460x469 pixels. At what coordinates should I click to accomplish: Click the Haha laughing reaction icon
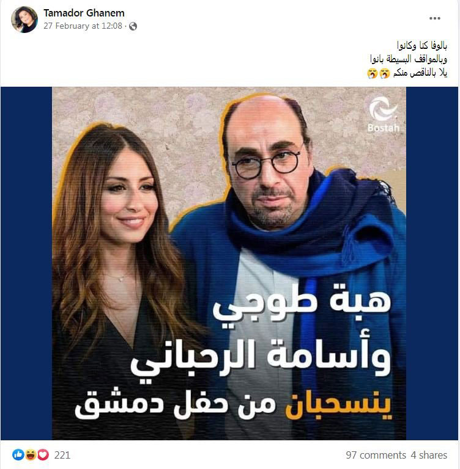pos(30,455)
